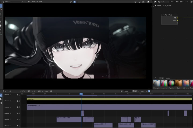Image resolution: width=193 pixels, height=128 pixels.
Task: Switch to the すべて preset tab
Action: point(161,78)
